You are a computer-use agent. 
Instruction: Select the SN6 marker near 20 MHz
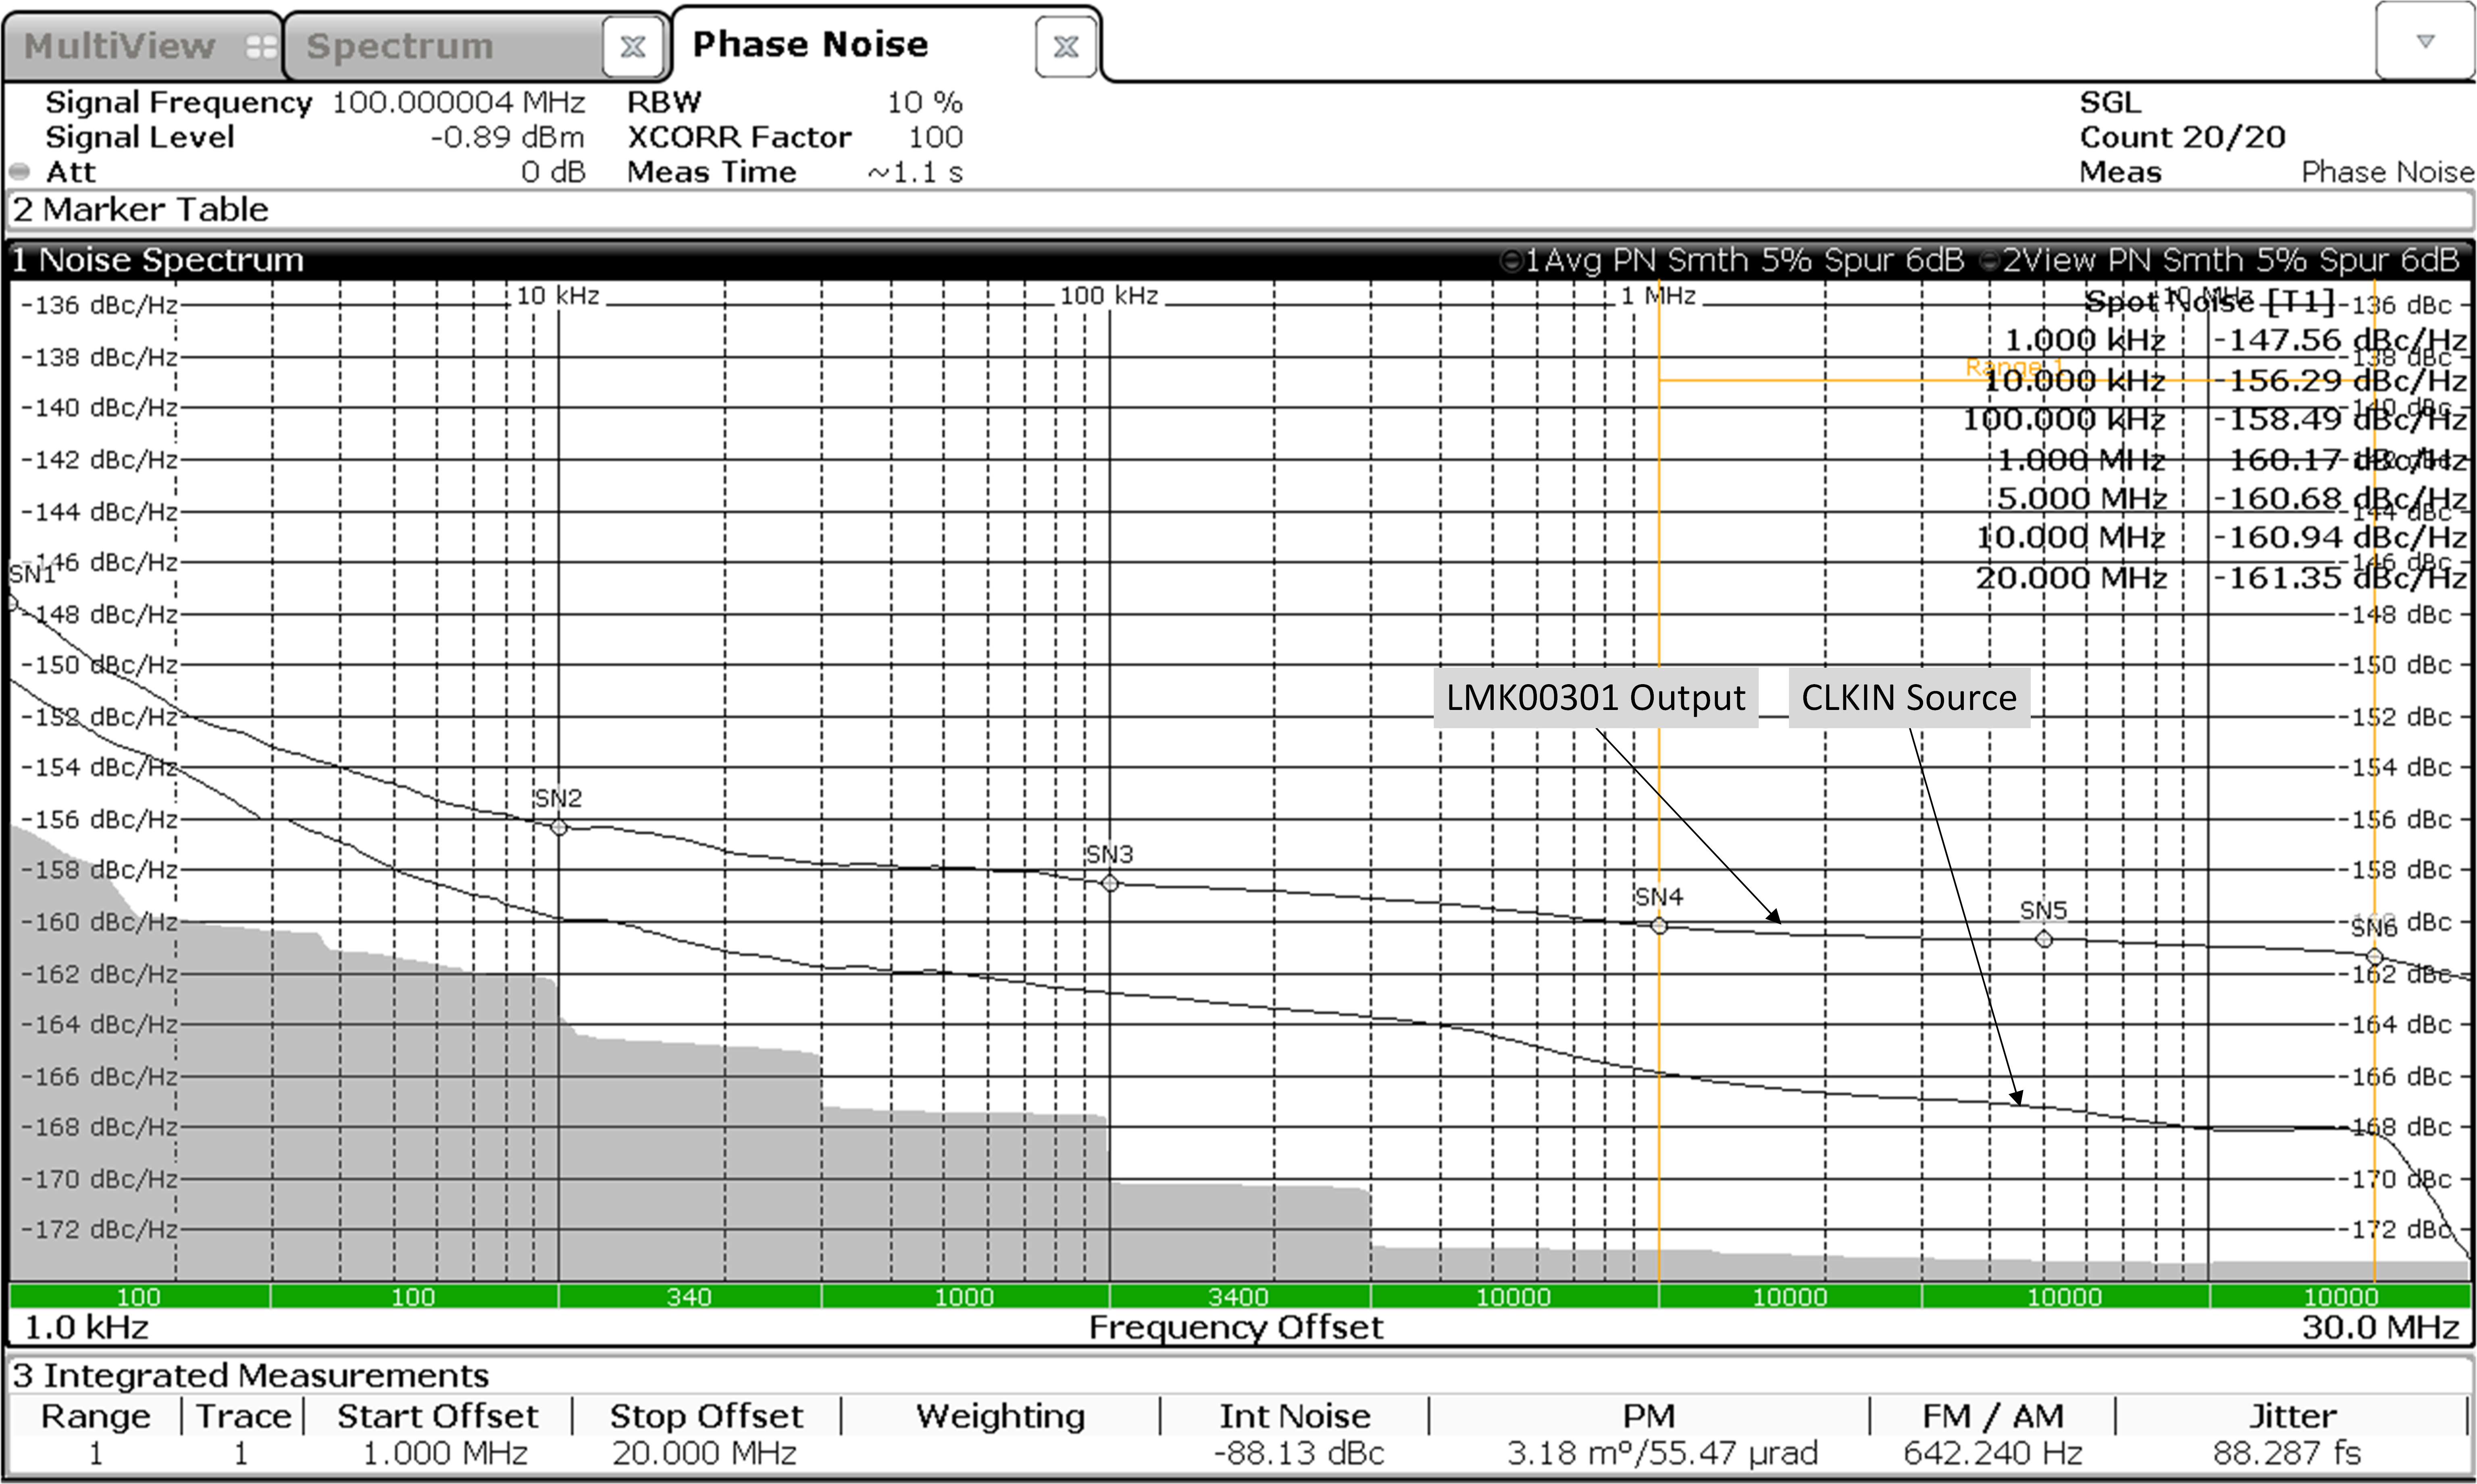tap(2374, 956)
